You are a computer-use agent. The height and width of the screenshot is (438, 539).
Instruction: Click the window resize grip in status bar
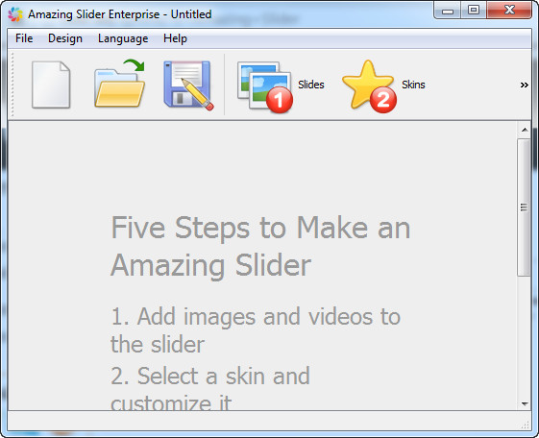pos(525,425)
